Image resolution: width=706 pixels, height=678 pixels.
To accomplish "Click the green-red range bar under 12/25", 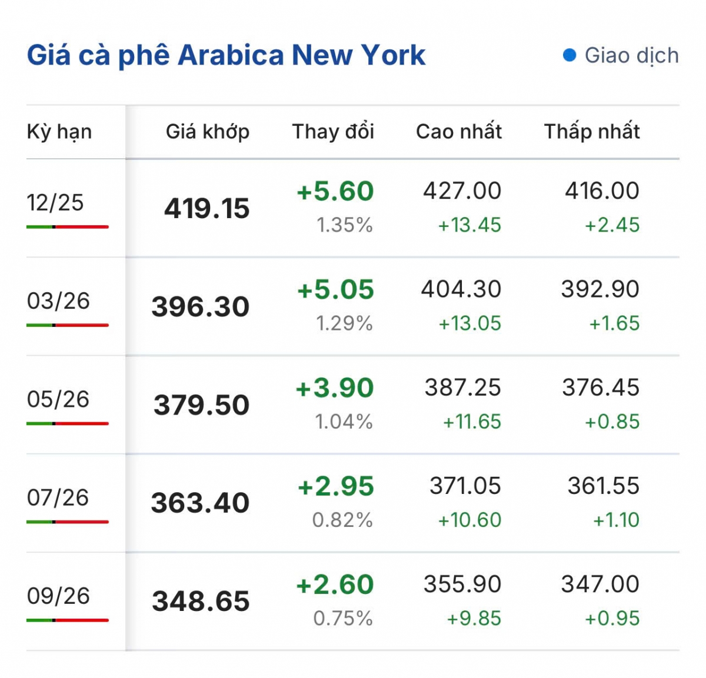I will coord(67,226).
